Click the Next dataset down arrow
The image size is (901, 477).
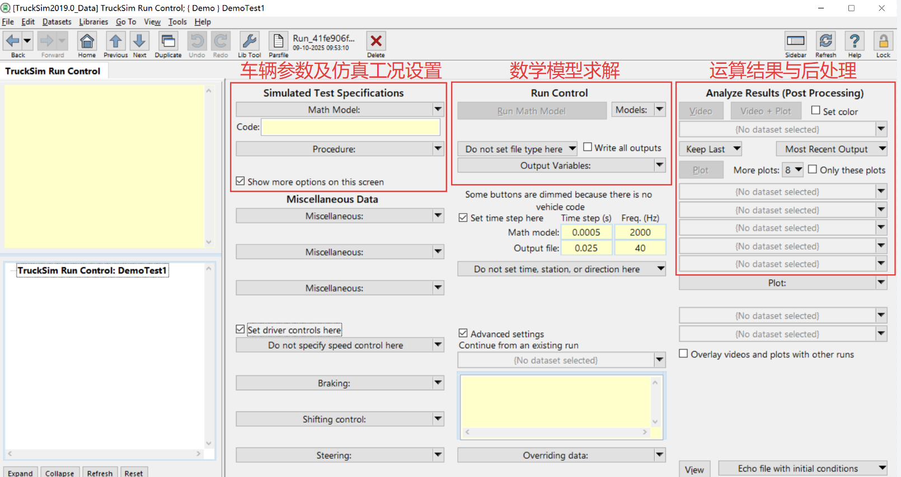point(140,41)
